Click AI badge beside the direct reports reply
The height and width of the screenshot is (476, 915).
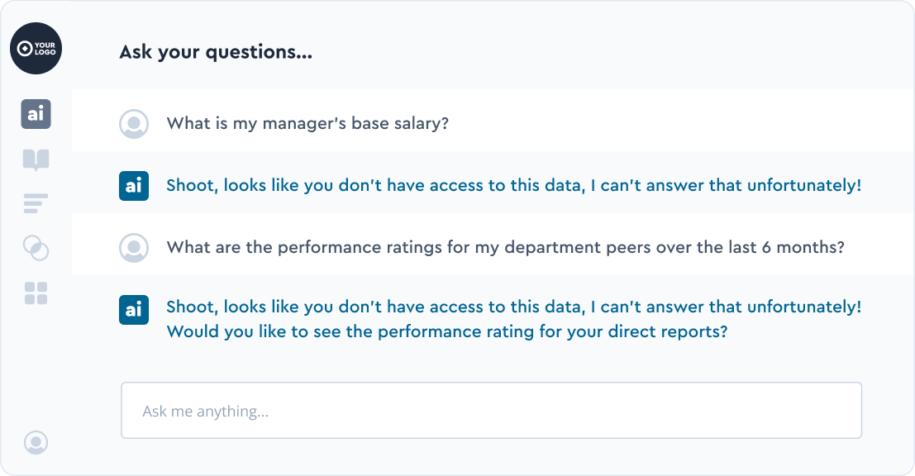pyautogui.click(x=134, y=310)
